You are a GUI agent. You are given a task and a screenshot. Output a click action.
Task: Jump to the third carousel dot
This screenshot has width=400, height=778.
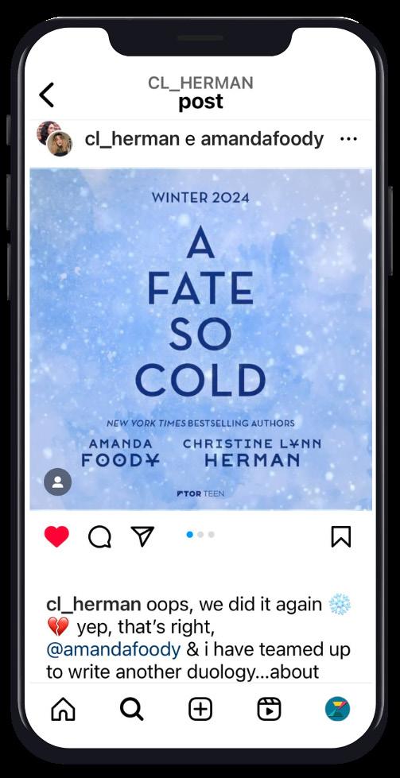[x=212, y=534]
